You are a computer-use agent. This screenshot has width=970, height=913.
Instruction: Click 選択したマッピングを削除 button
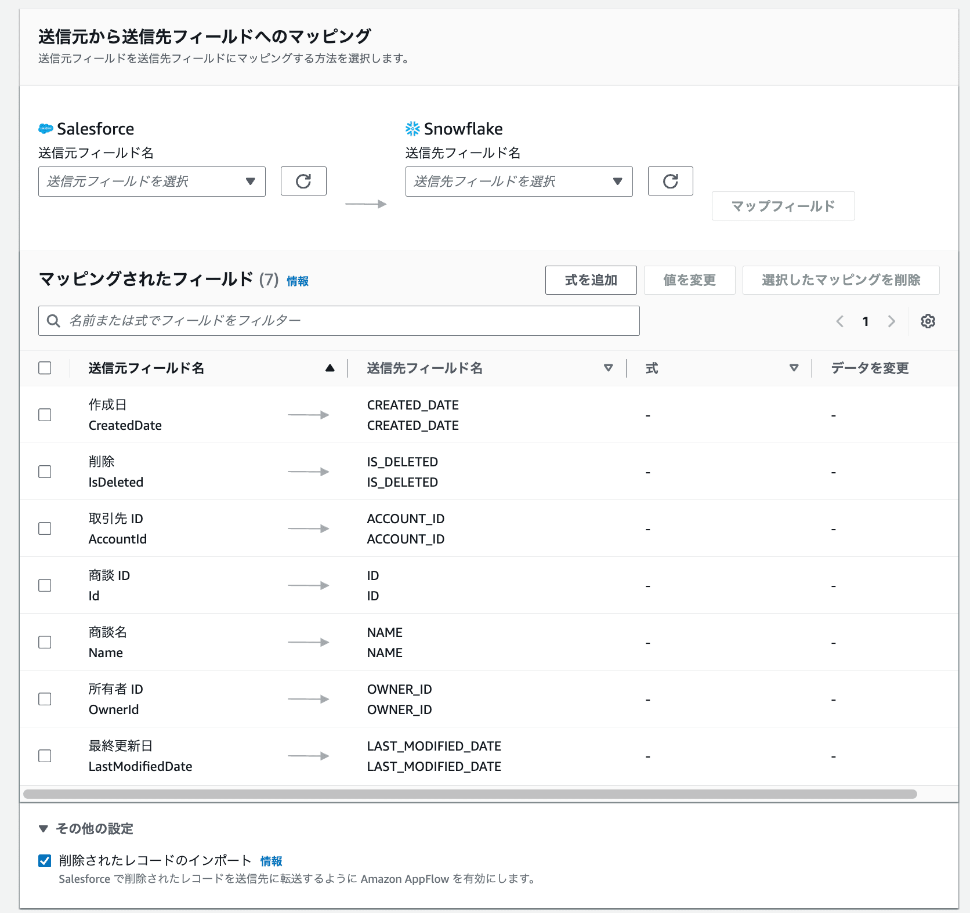[841, 280]
